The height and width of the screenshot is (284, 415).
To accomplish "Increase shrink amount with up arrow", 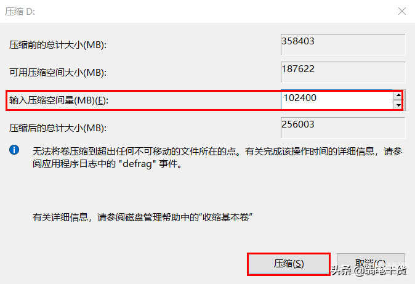I will 398,95.
